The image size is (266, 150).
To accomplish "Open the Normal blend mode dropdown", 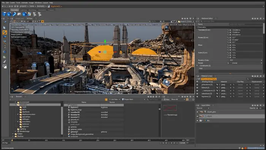I will coord(203,108).
